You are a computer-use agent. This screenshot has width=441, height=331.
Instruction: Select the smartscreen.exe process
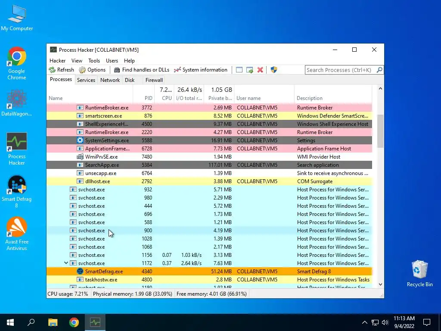pos(209,116)
